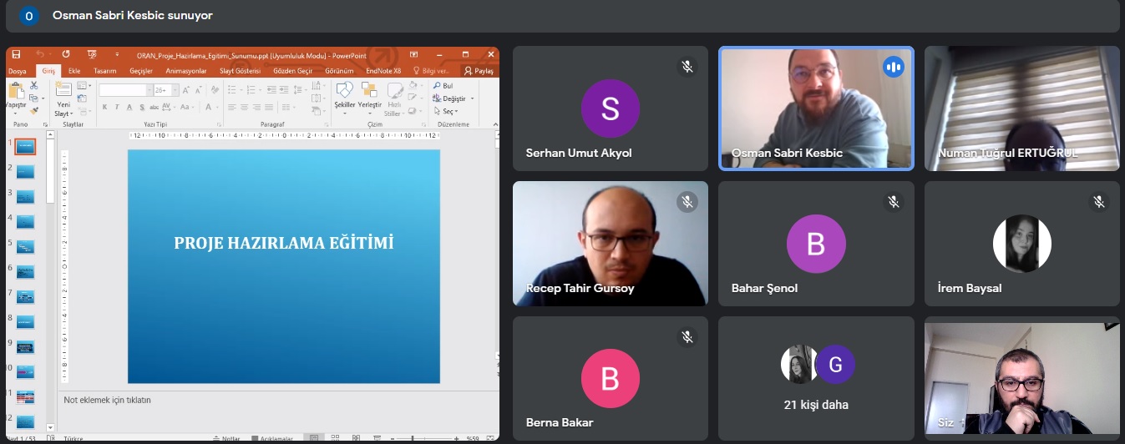Screen dimensions: 1125x444
Task: Click the increase font size icon
Action: [185, 90]
